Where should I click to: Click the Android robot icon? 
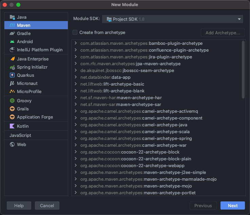click(12, 41)
